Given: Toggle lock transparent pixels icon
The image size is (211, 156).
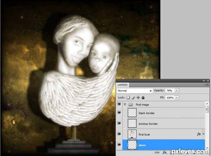Looking at the screenshot, I should pyautogui.click(x=128, y=98).
